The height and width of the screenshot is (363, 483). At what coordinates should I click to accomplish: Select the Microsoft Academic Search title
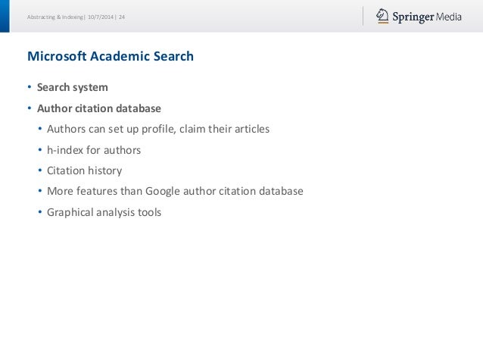[111, 56]
